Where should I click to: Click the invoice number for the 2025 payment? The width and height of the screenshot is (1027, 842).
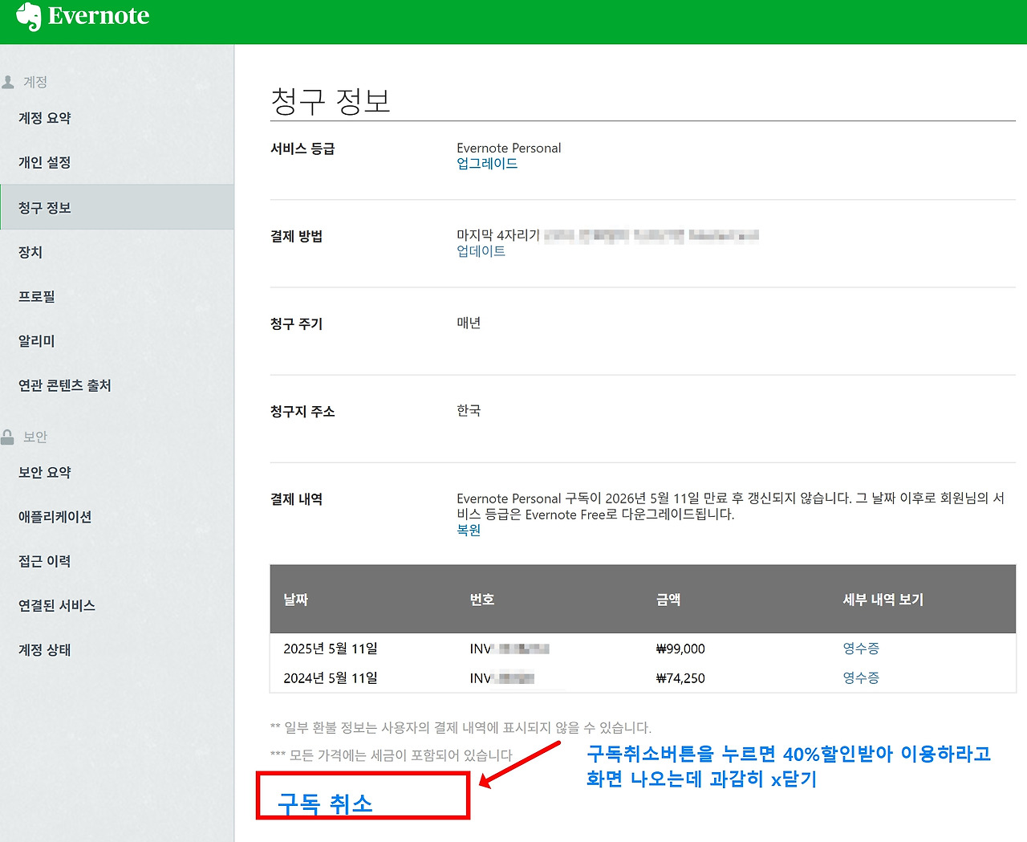tap(509, 649)
